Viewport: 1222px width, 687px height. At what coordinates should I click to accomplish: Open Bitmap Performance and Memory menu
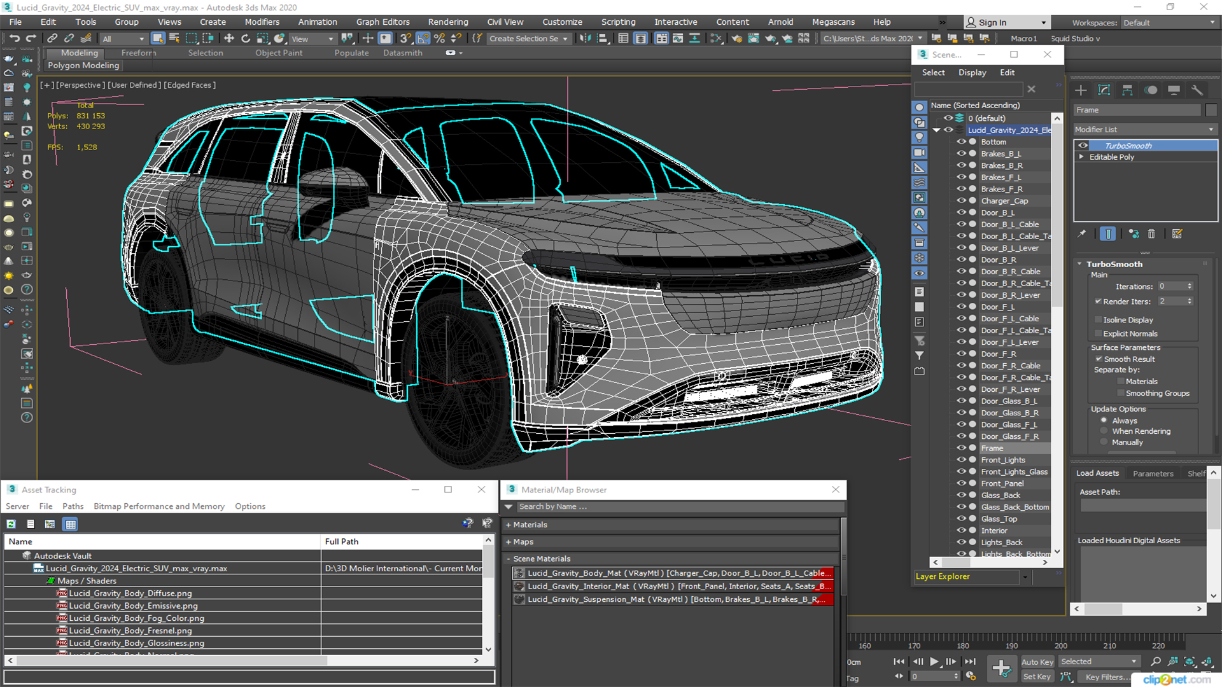tap(159, 506)
